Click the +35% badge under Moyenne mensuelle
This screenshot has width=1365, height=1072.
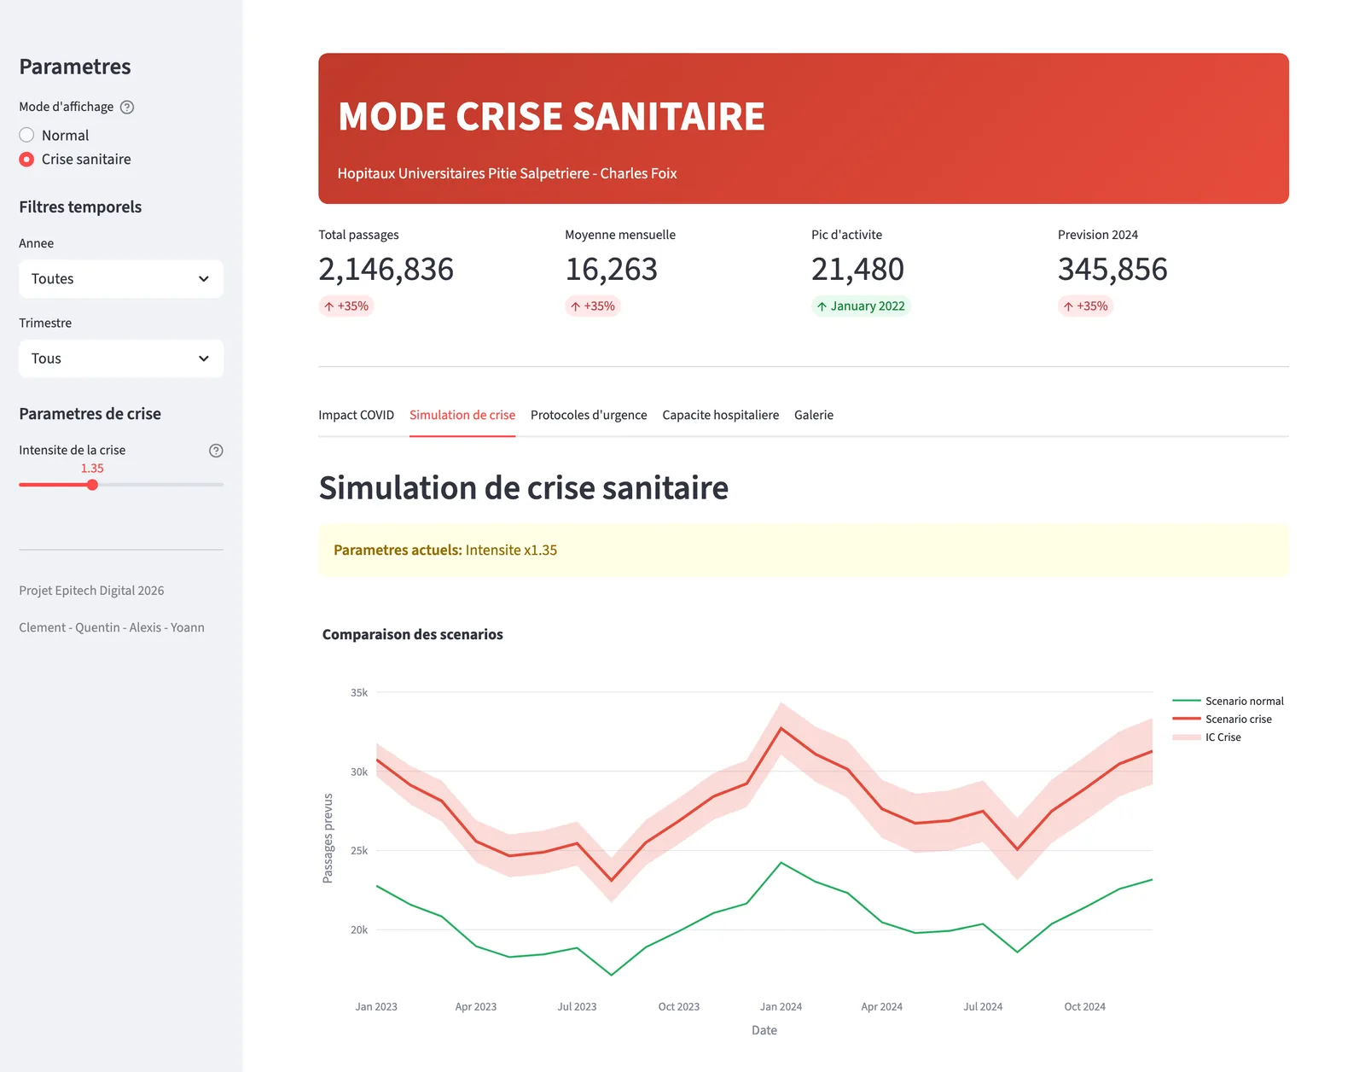coord(593,306)
